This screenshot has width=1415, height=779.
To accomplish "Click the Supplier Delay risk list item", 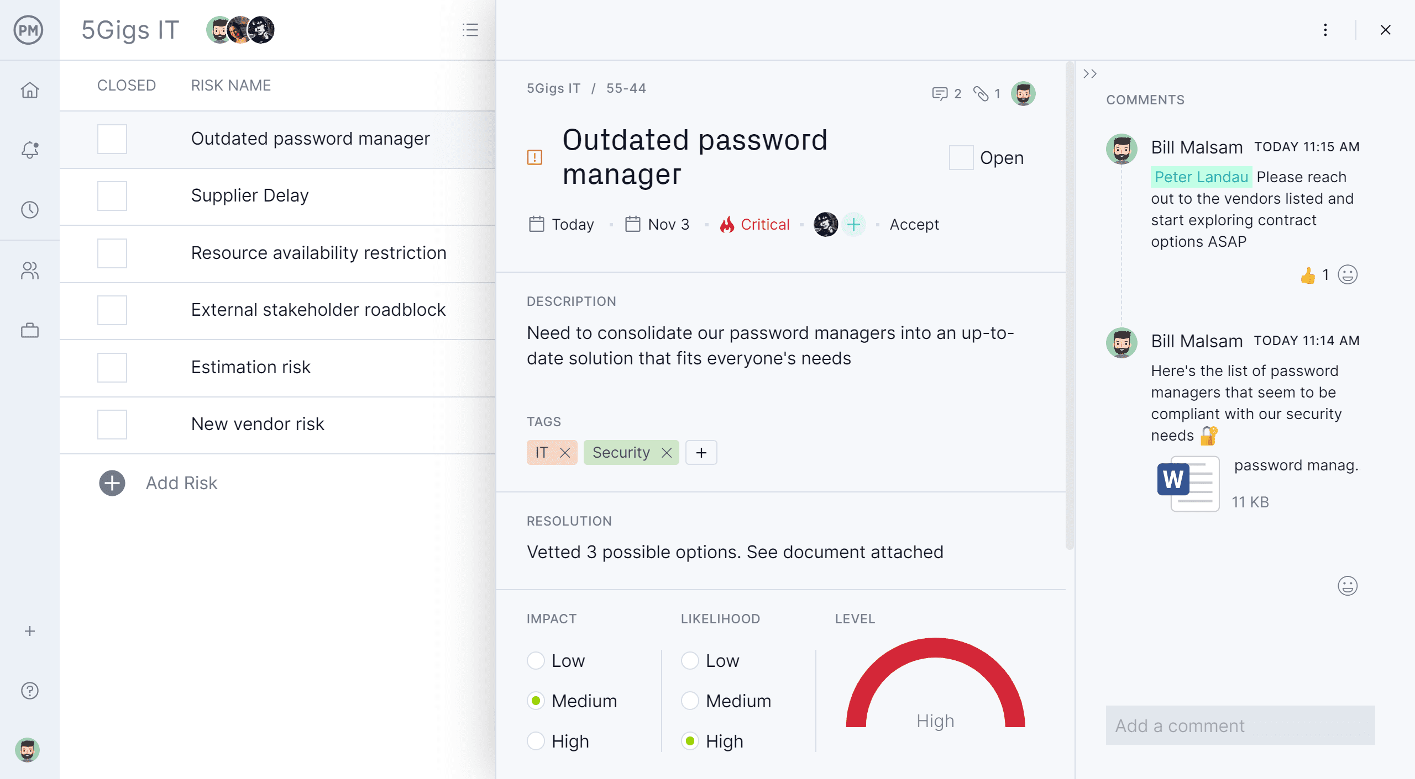I will pyautogui.click(x=250, y=195).
